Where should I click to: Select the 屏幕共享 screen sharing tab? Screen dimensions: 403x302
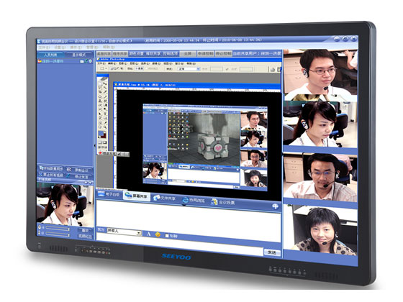136,196
